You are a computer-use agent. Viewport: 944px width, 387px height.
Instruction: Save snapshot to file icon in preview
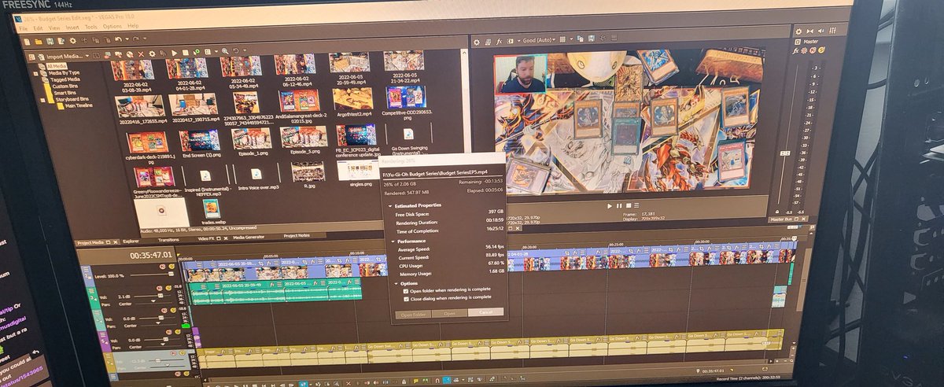[591, 39]
